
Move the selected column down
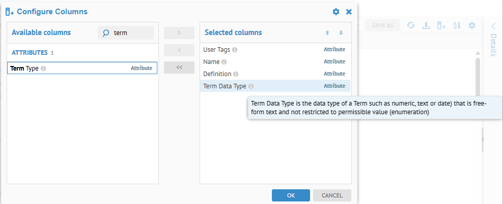pos(341,33)
